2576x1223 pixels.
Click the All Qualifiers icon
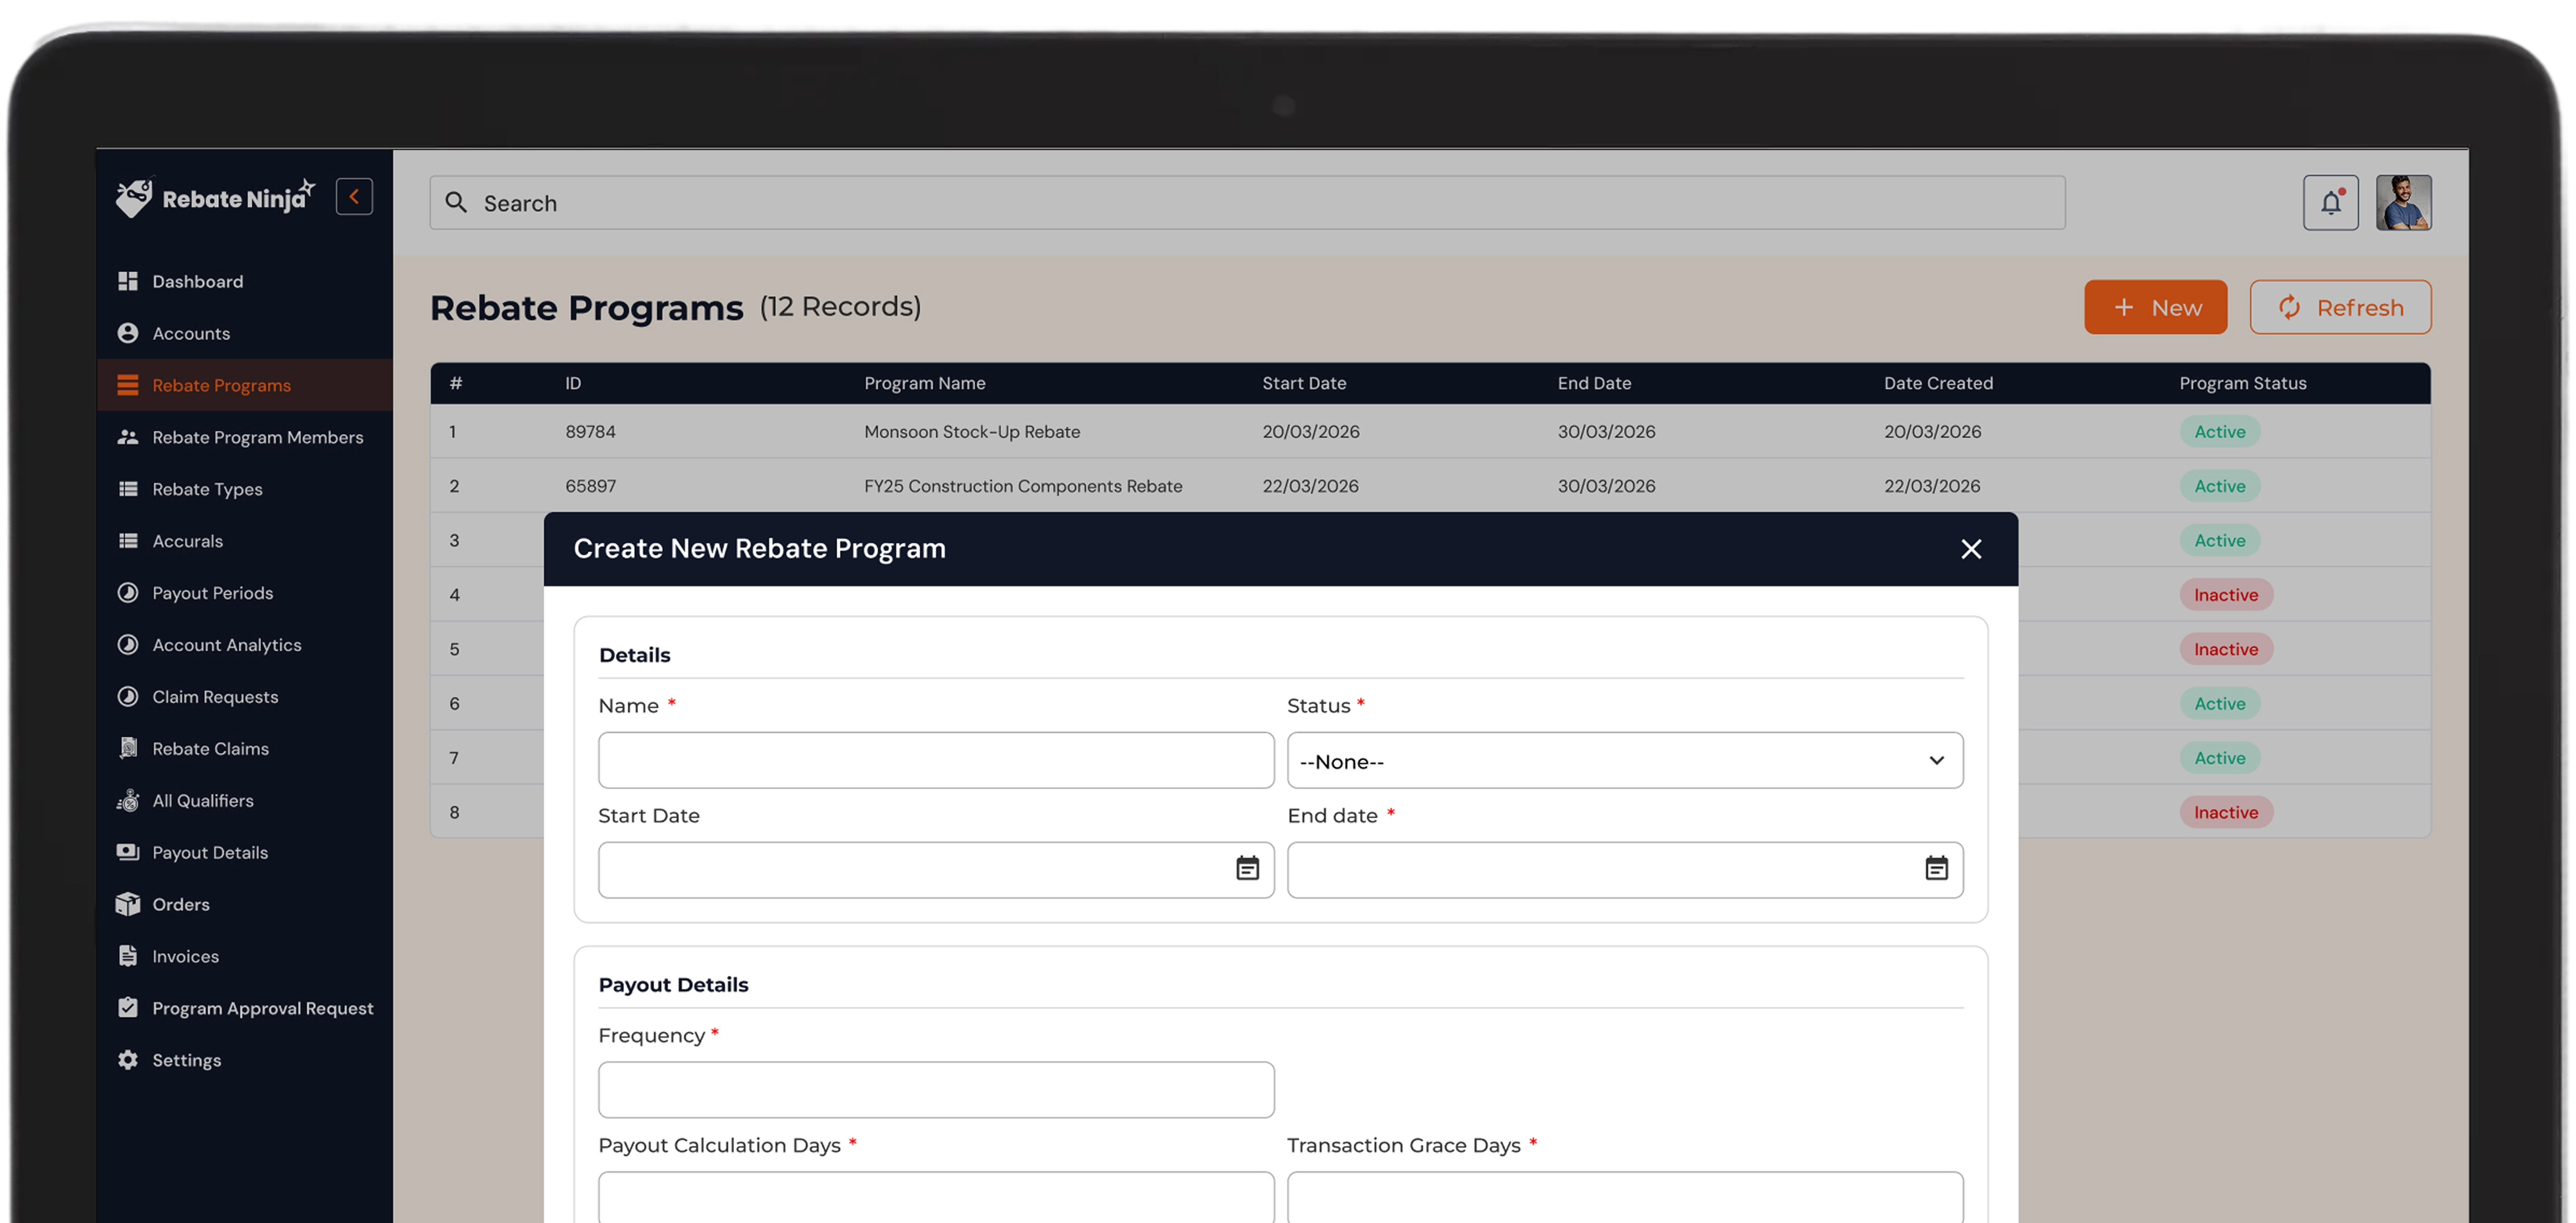click(x=127, y=801)
